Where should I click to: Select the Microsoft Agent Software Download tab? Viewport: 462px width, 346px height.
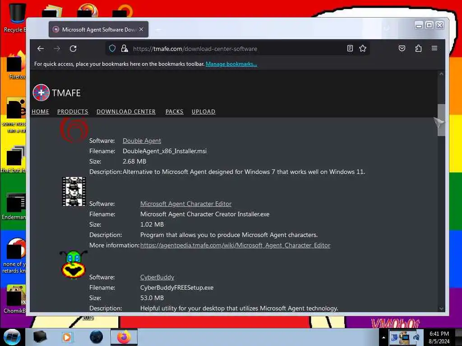(98, 29)
